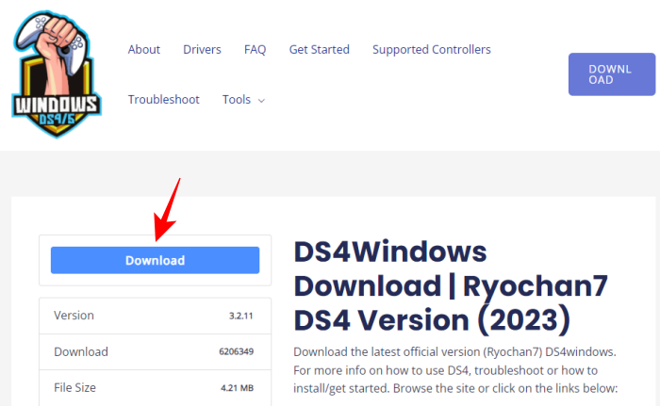Open the About page
Image resolution: width=660 pixels, height=406 pixels.
pos(144,50)
